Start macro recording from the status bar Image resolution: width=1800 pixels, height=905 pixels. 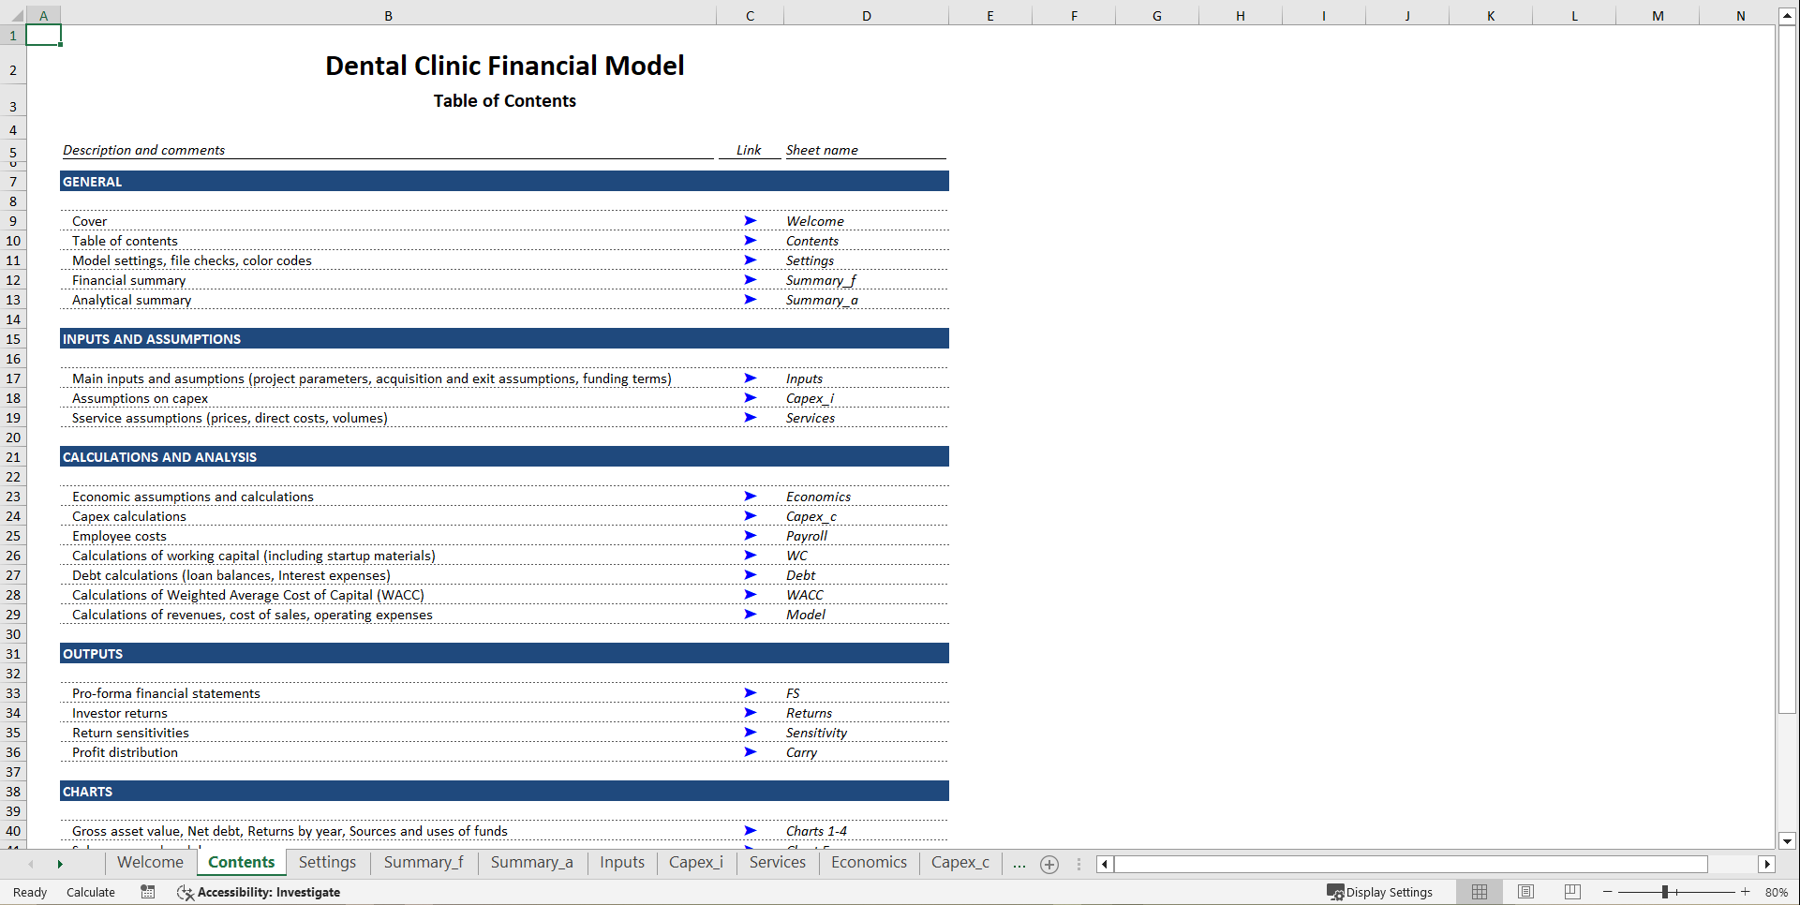(x=147, y=892)
